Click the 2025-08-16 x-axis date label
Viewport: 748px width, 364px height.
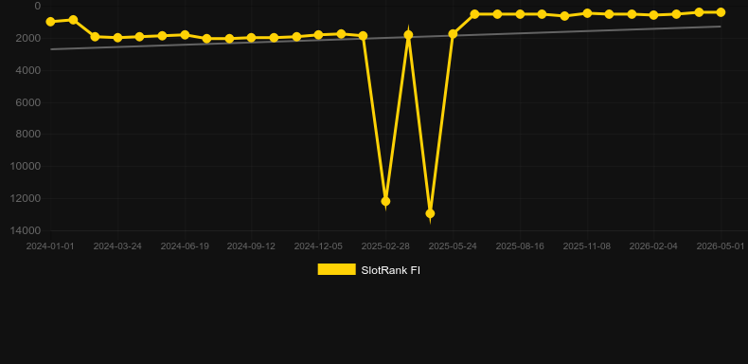click(x=520, y=246)
